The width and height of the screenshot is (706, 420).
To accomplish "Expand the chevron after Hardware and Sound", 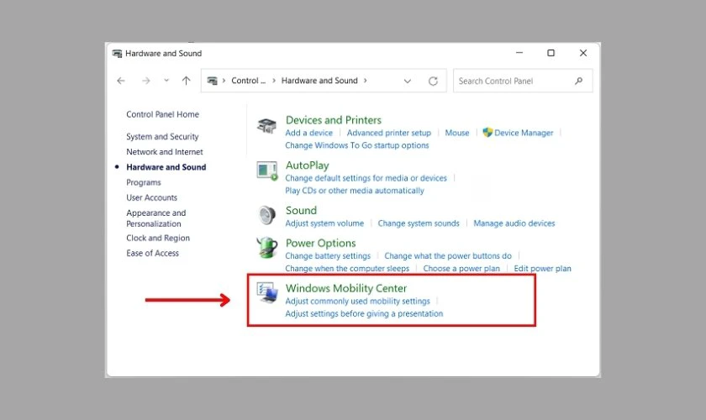I will coord(365,81).
